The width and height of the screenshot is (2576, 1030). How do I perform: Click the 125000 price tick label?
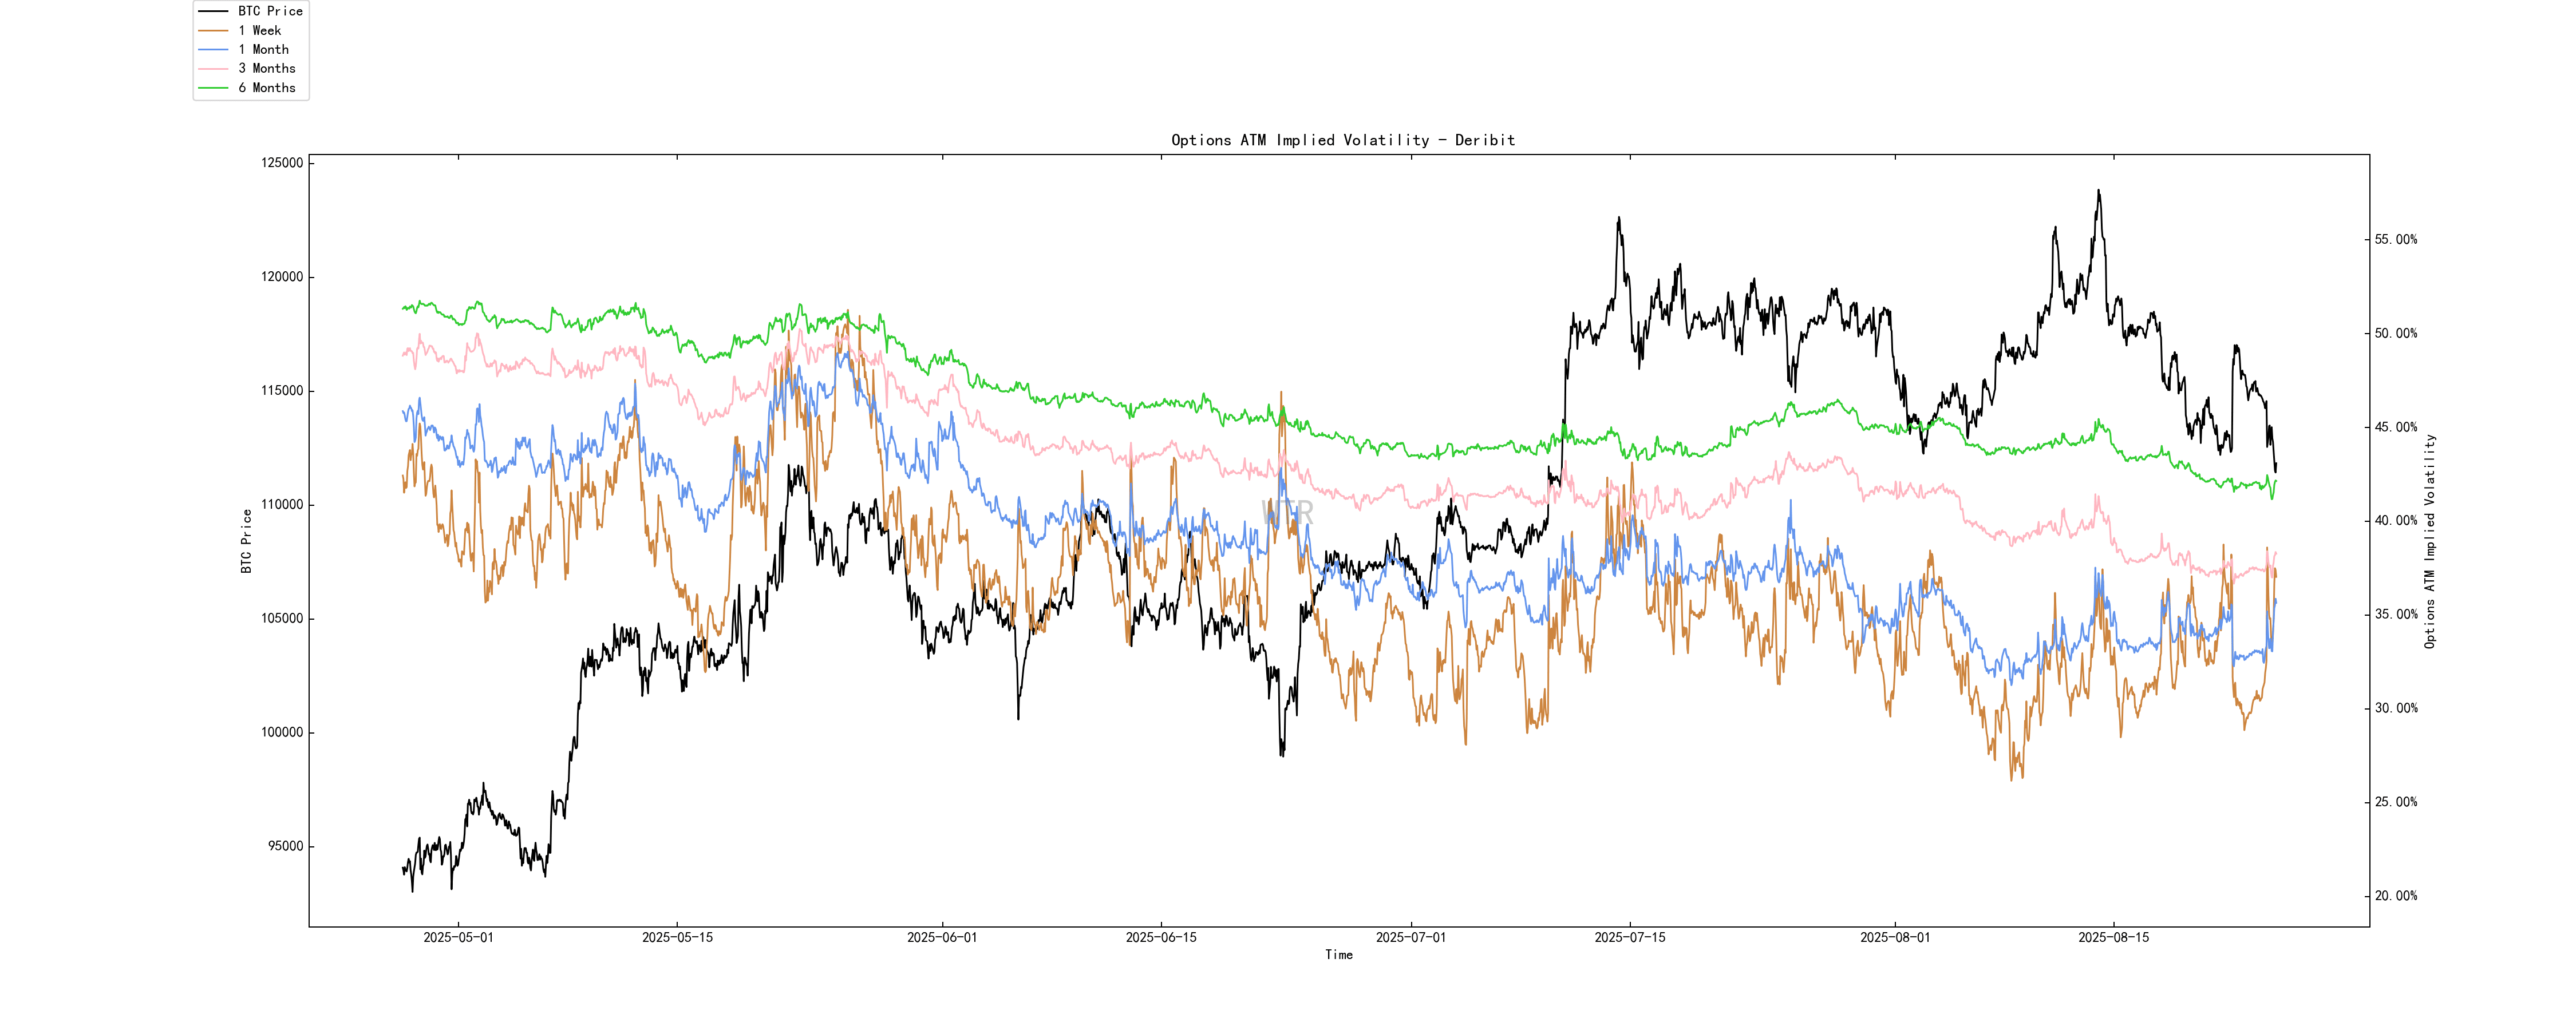click(282, 163)
